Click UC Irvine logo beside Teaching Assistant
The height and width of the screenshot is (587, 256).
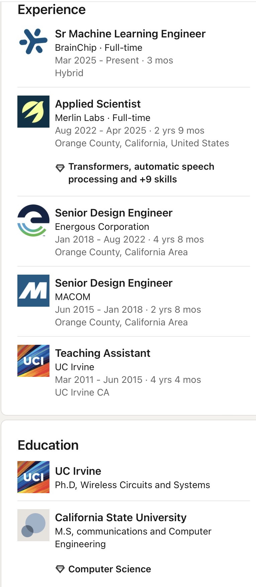pyautogui.click(x=33, y=361)
